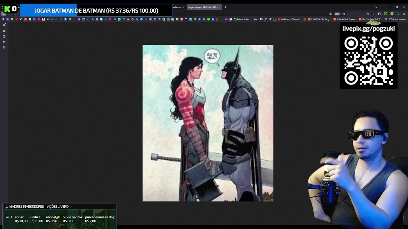Image resolution: width=408 pixels, height=229 pixels.
Task: Open new tab with plus button
Action: tap(225, 7)
